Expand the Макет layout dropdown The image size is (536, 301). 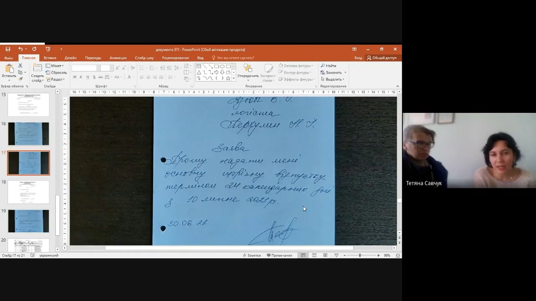coord(55,66)
